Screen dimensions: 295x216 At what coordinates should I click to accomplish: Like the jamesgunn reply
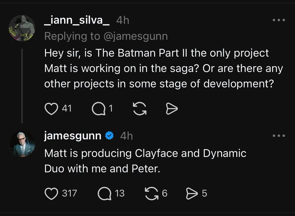51,193
